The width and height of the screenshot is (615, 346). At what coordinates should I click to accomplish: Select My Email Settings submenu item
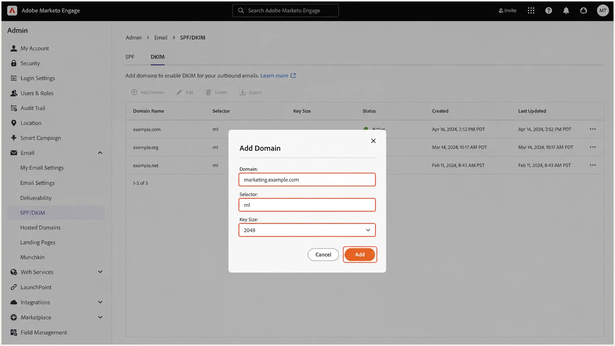[42, 168]
